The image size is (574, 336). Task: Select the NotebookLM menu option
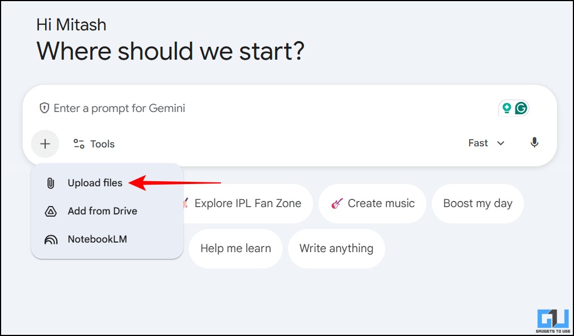coord(97,239)
